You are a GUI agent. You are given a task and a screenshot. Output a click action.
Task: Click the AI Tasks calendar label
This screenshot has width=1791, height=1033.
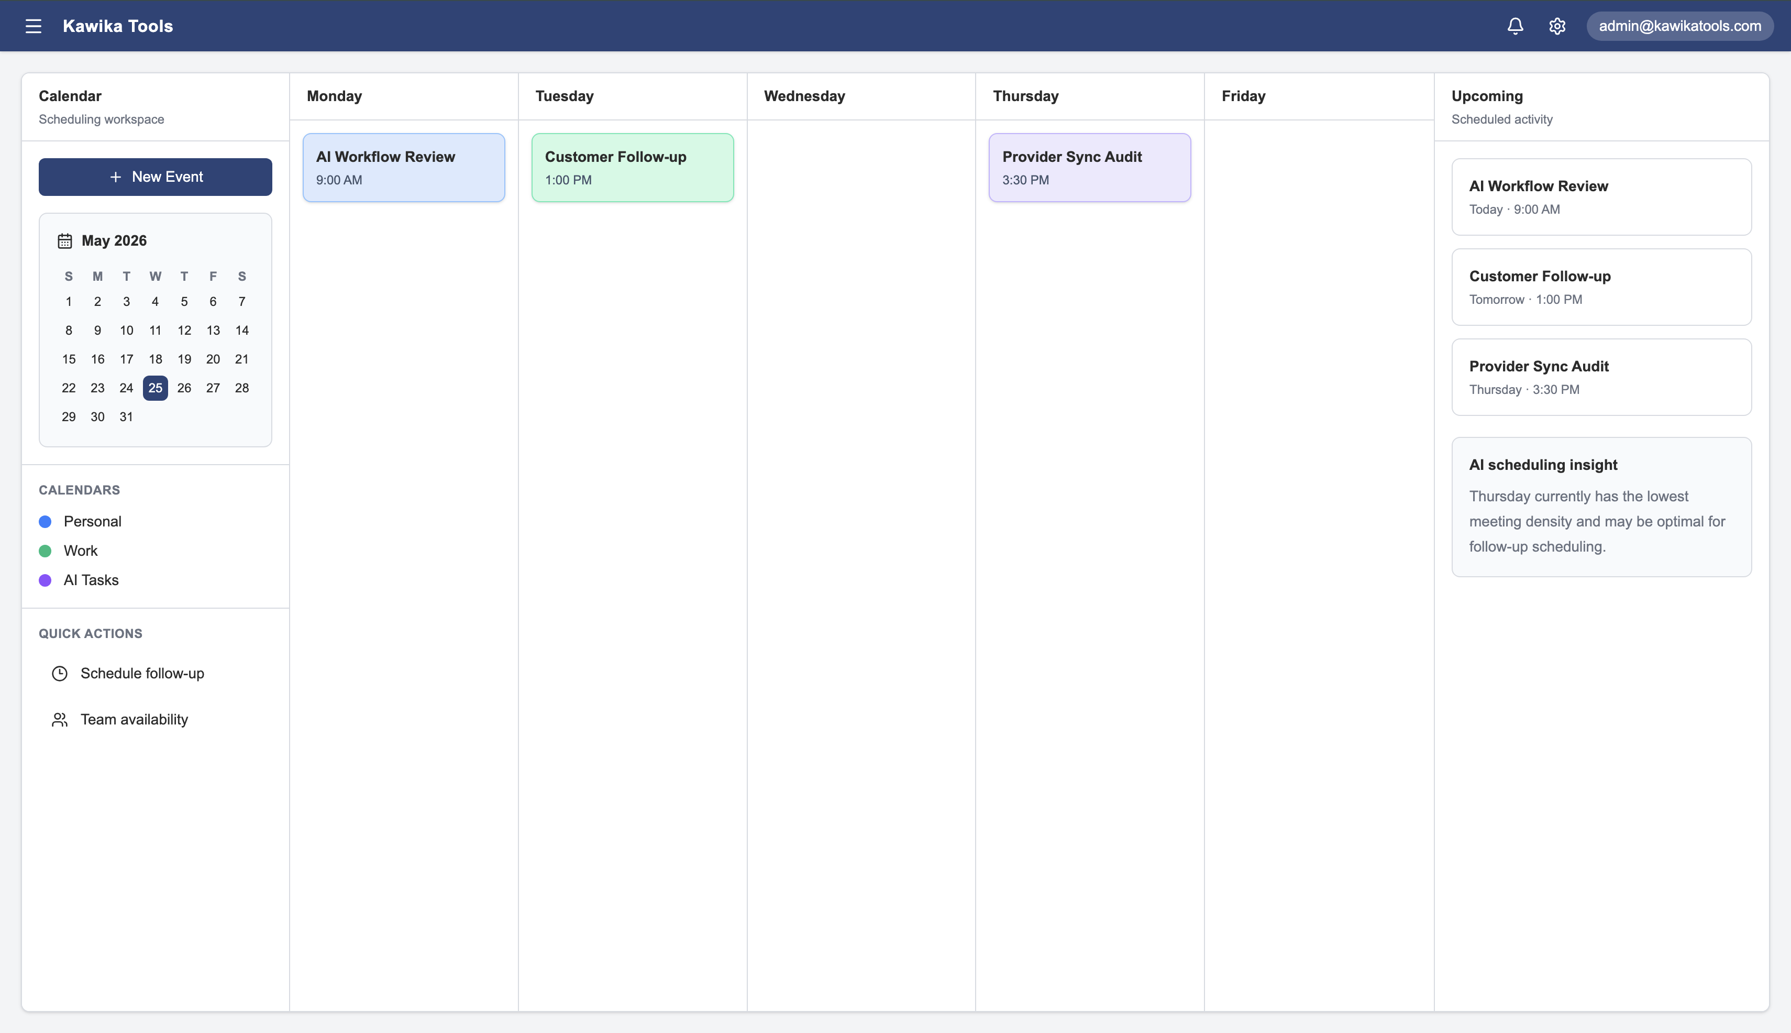pyautogui.click(x=92, y=580)
